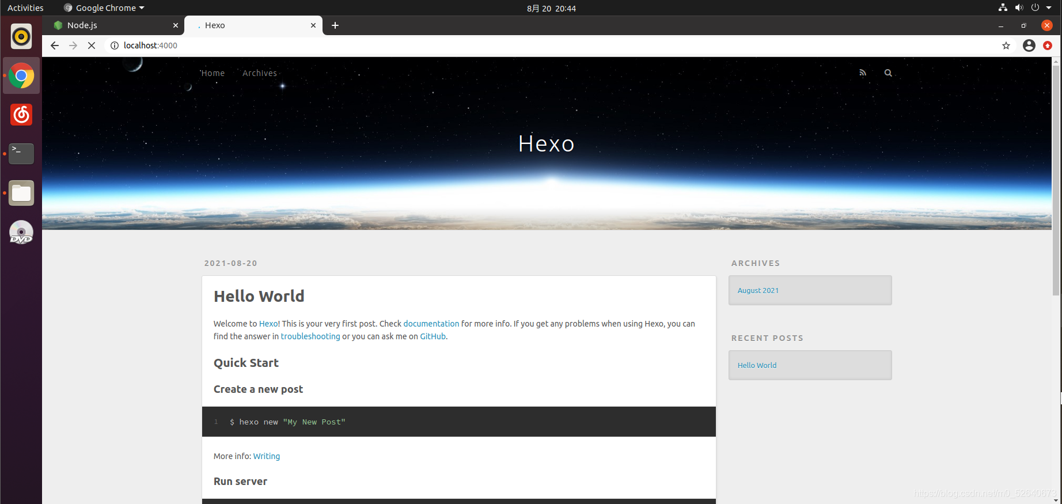Stop loading the page

tap(92, 46)
